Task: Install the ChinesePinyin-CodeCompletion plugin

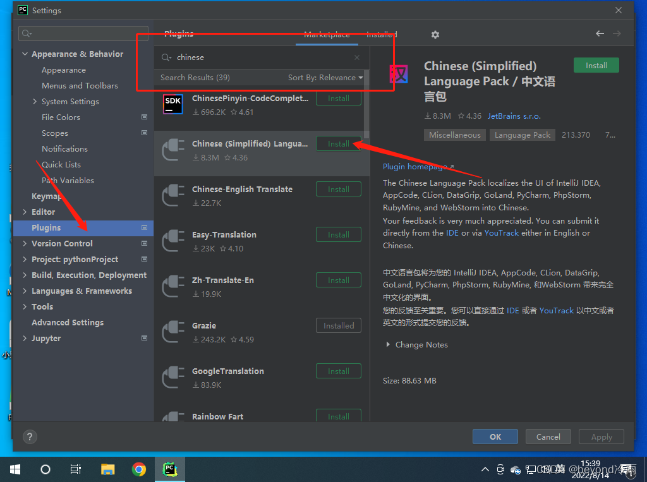Action: 339,98
